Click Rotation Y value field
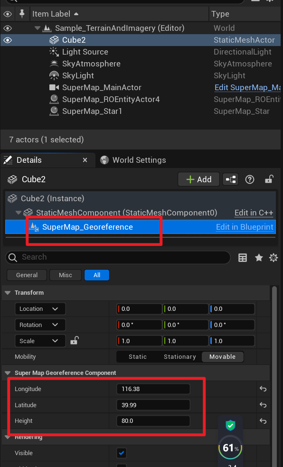This screenshot has height=467, width=283. click(x=186, y=325)
